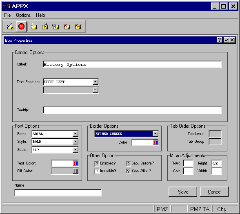Click the PMZ TA status bar entry
The image size is (240, 214).
point(200,209)
